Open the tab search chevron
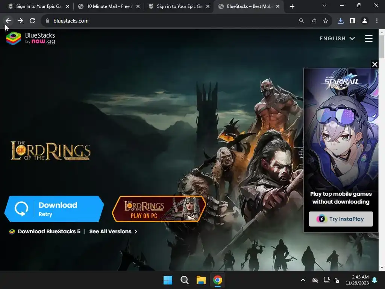This screenshot has width=385, height=289. click(x=324, y=5)
